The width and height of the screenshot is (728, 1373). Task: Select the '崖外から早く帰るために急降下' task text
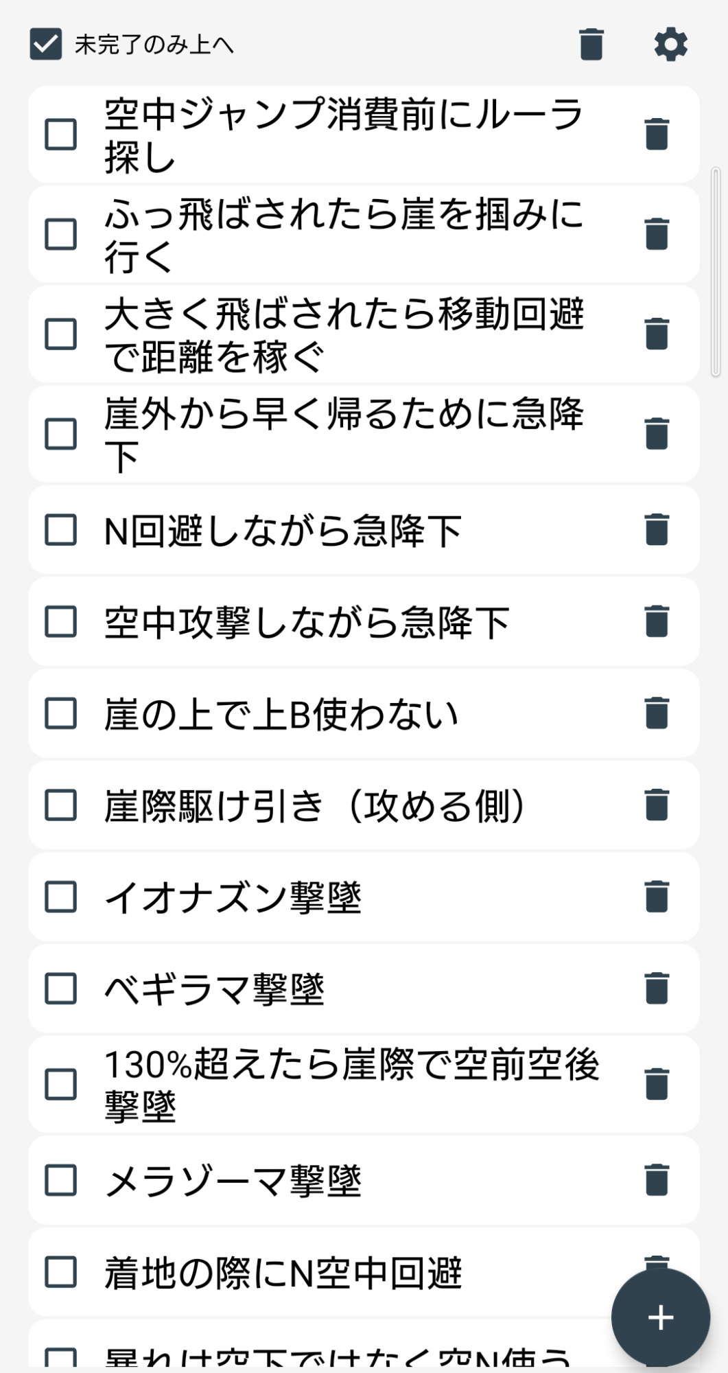343,434
